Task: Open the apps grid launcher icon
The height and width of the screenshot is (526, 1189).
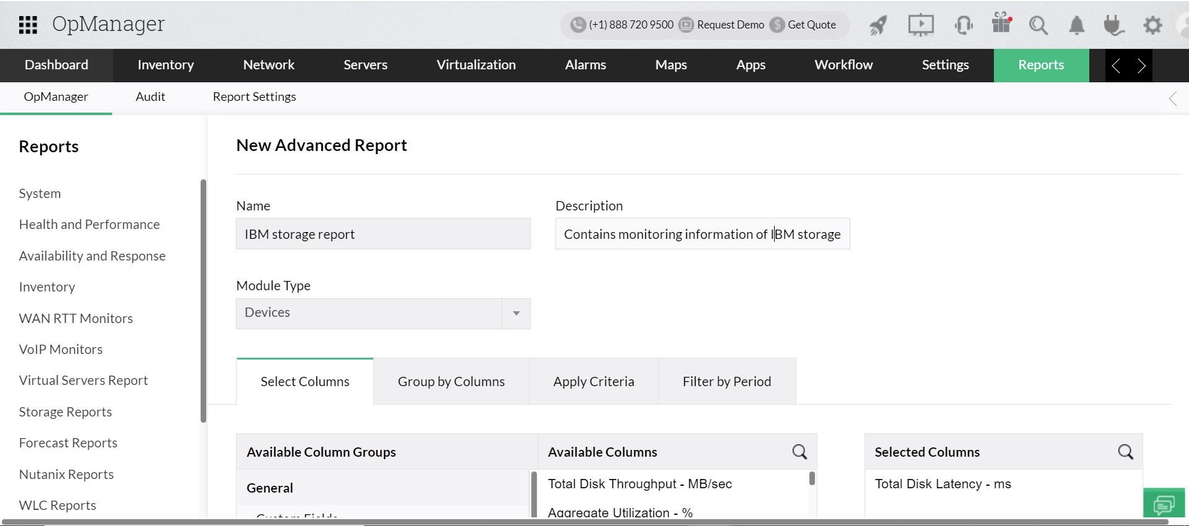Action: [x=28, y=25]
